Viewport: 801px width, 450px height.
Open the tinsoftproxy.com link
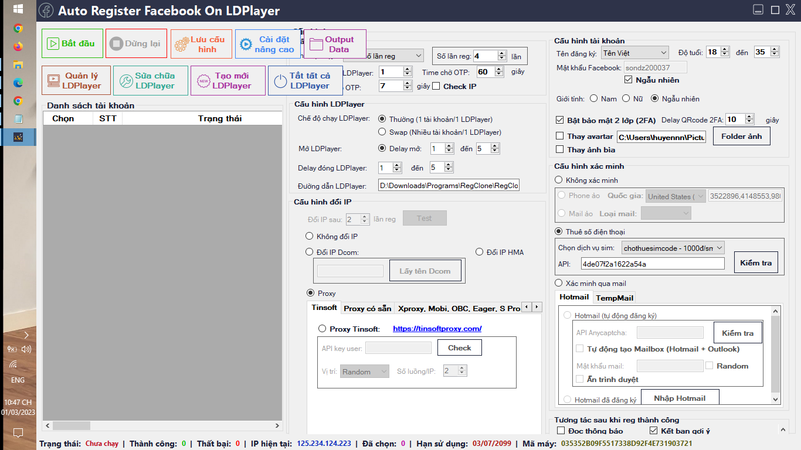437,329
